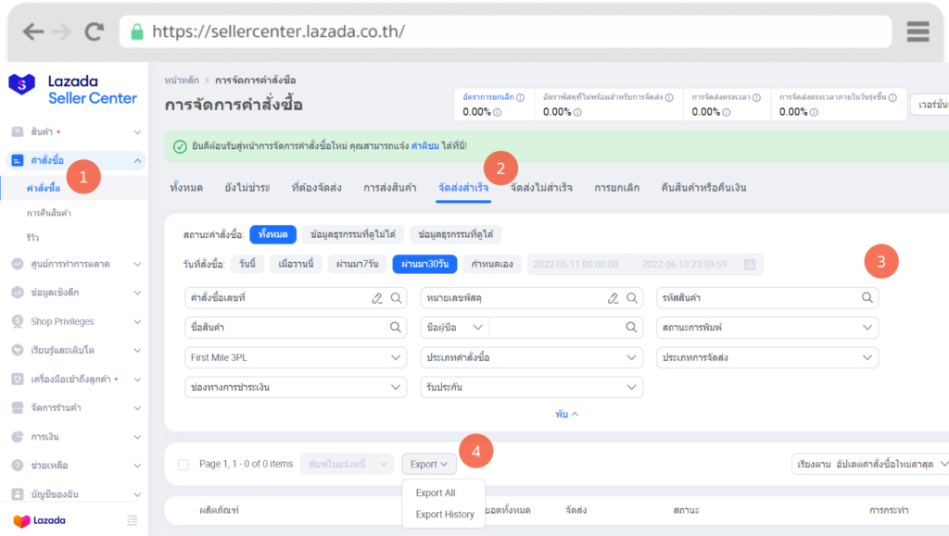Choose Export History from the menu
This screenshot has height=536, width=949.
tap(445, 514)
